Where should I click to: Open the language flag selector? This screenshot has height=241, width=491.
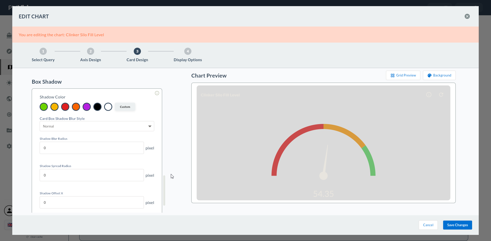[x=10, y=225]
